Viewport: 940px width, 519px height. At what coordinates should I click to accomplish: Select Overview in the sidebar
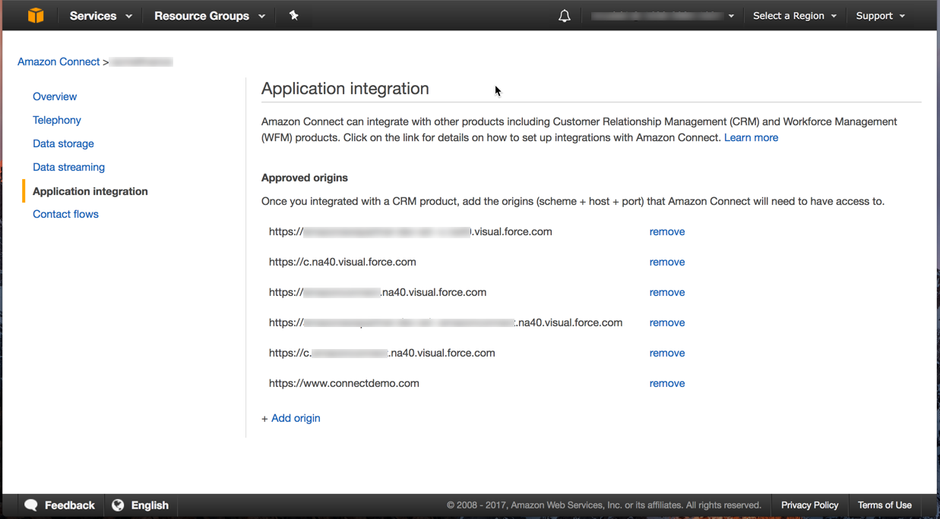coord(55,96)
